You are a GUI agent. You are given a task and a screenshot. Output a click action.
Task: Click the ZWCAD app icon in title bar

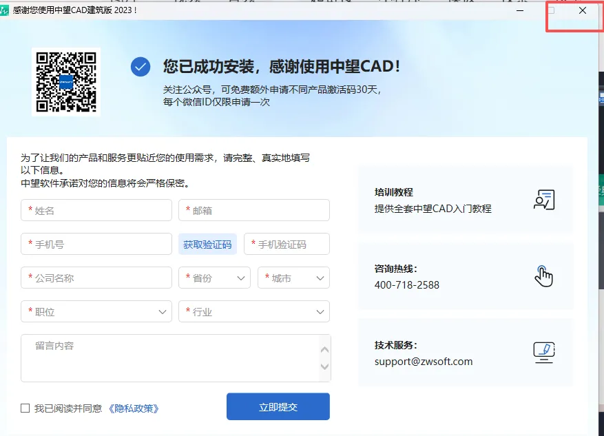click(x=4, y=10)
